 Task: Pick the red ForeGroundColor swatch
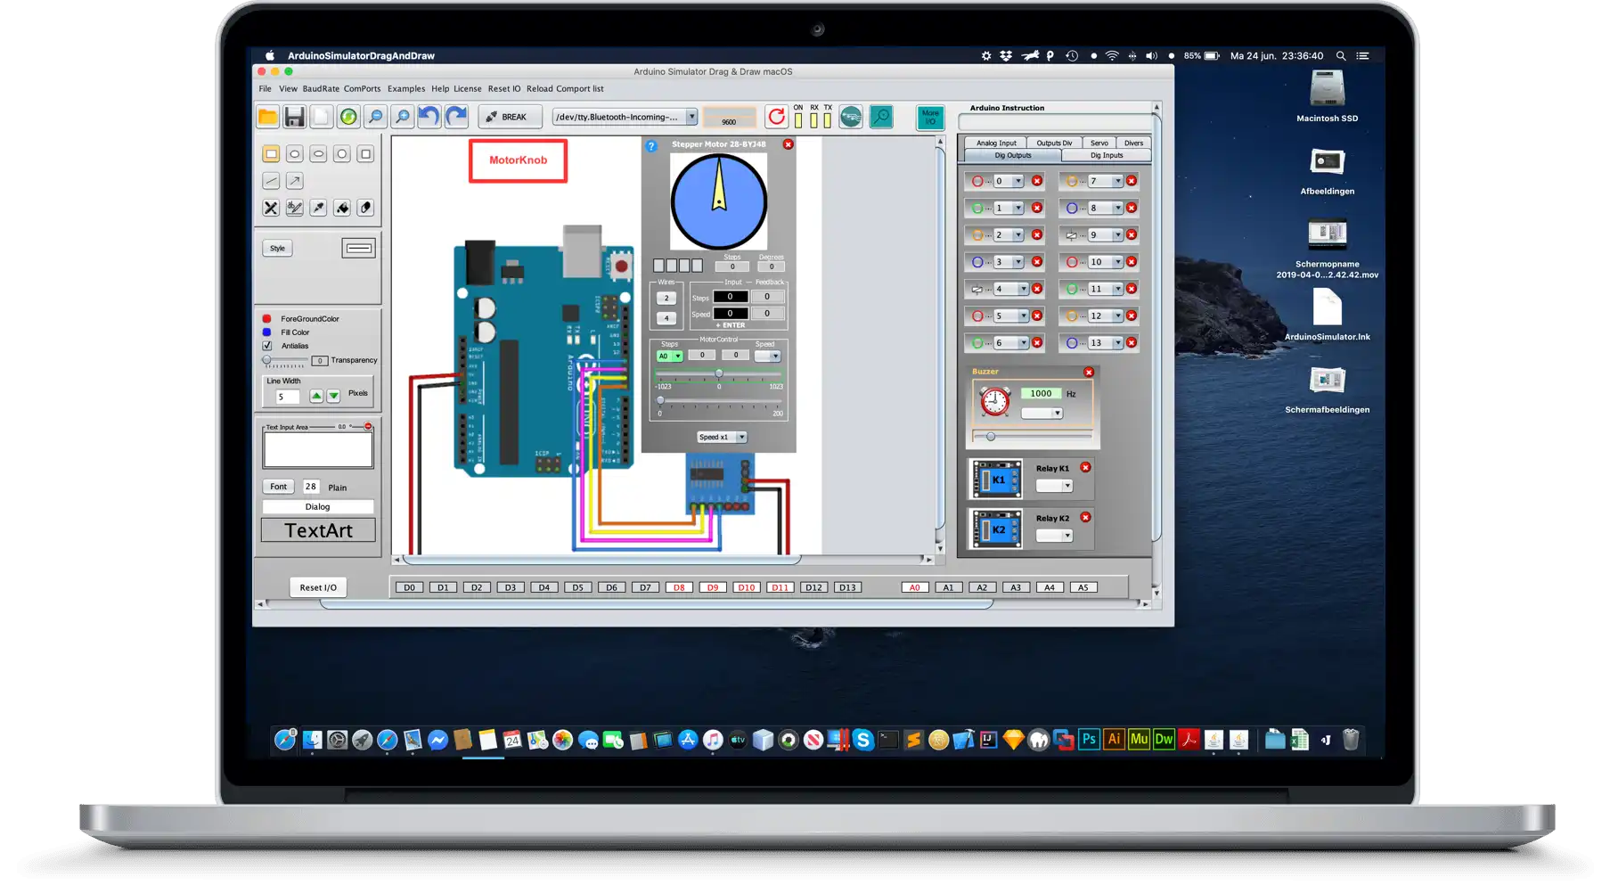click(266, 318)
